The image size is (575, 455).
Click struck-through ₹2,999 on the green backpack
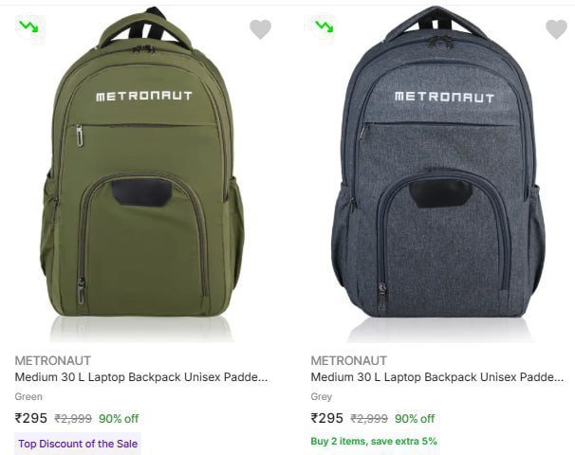click(73, 419)
